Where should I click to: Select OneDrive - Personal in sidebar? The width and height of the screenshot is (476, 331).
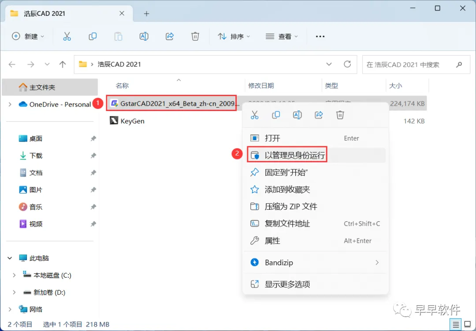pyautogui.click(x=60, y=104)
